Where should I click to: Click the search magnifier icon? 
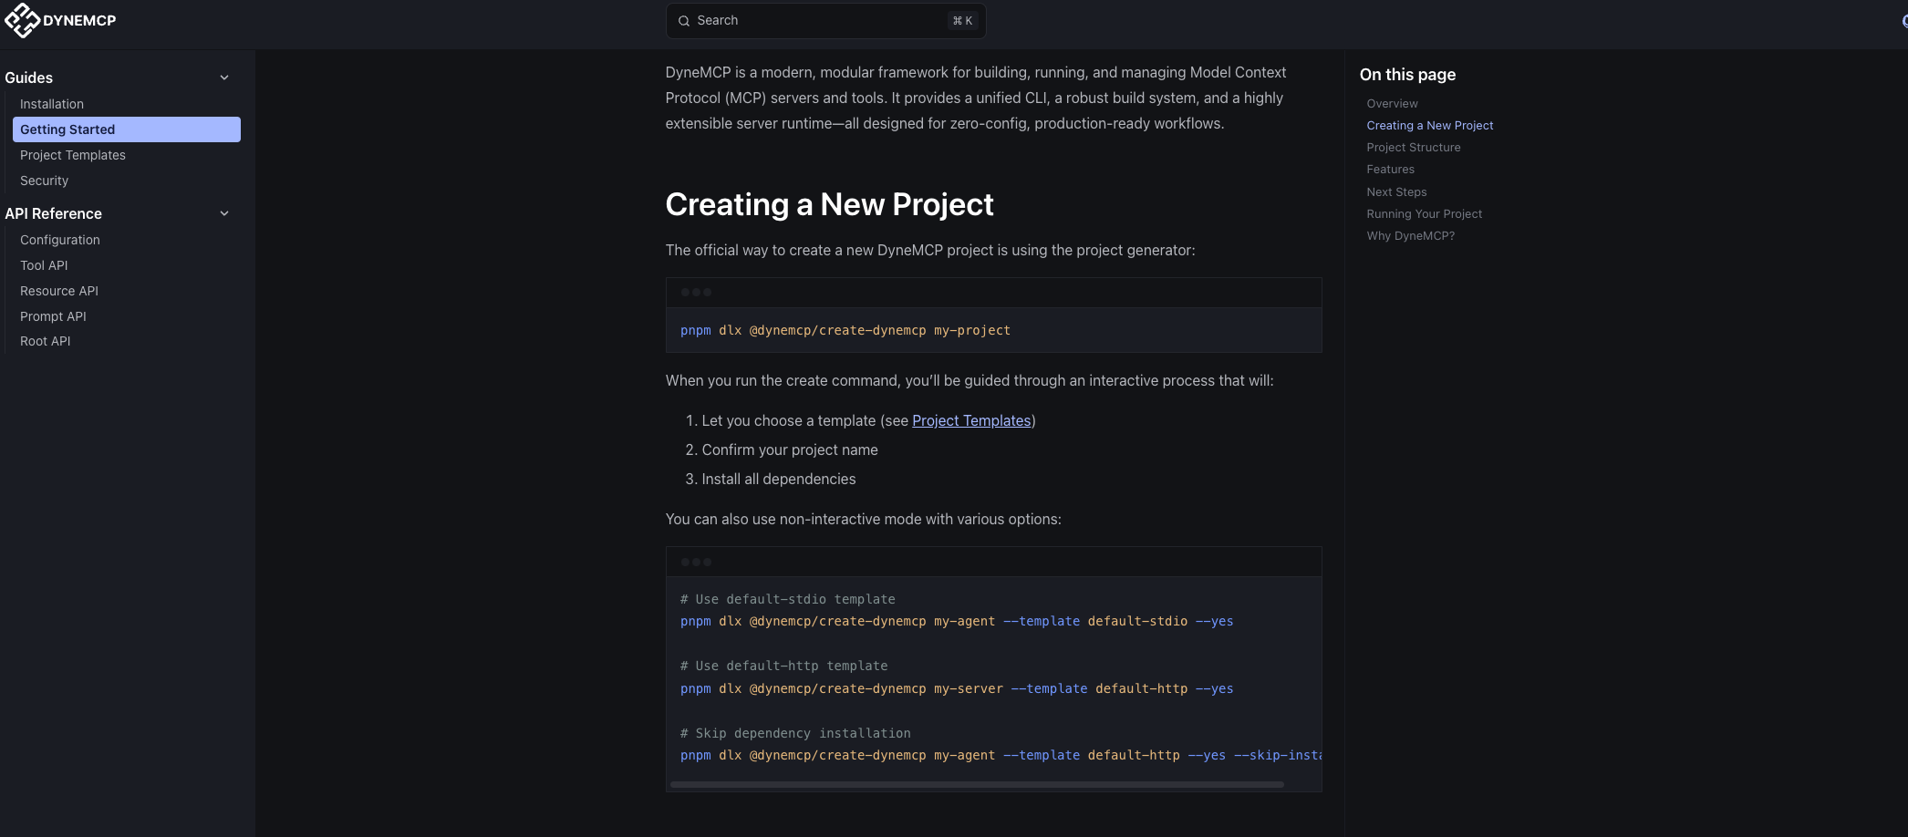684,21
